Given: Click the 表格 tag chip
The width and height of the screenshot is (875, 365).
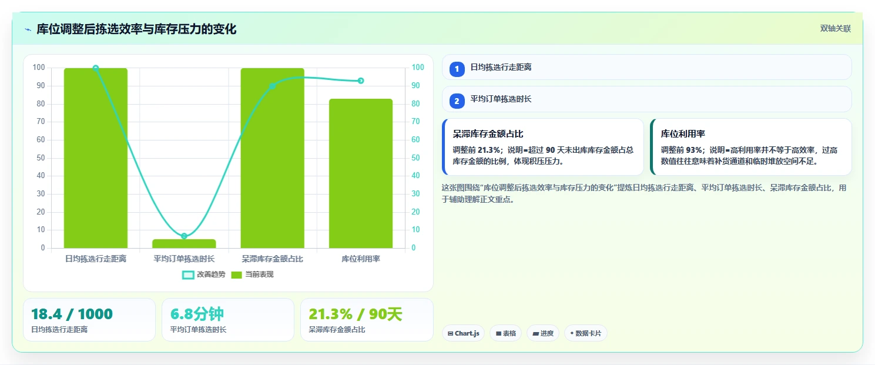Looking at the screenshot, I should point(505,333).
